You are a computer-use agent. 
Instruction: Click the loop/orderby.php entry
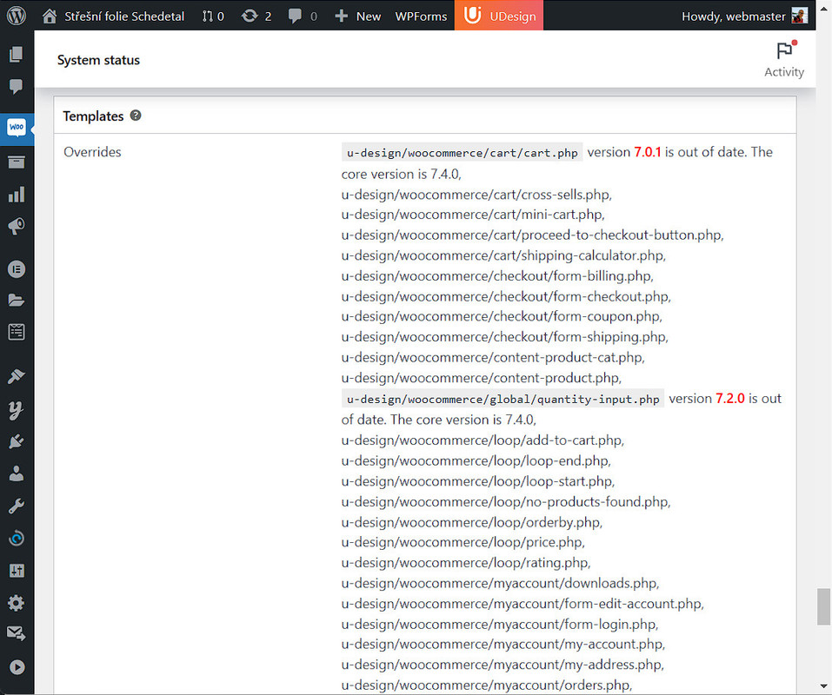(x=472, y=522)
